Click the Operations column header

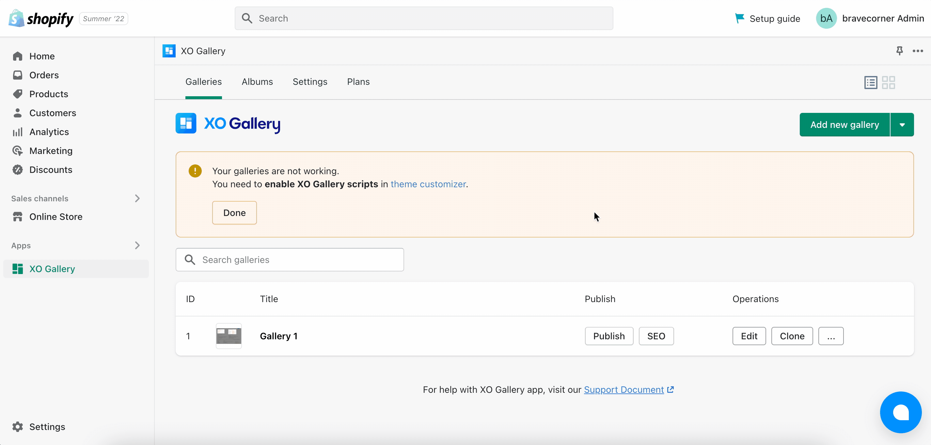tap(755, 299)
